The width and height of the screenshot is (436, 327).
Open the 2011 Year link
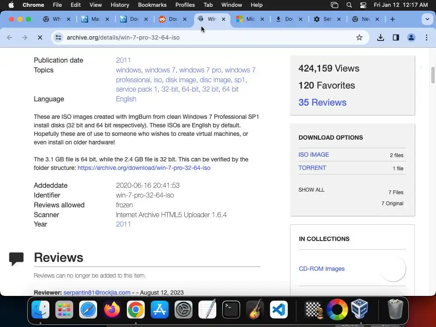123,224
